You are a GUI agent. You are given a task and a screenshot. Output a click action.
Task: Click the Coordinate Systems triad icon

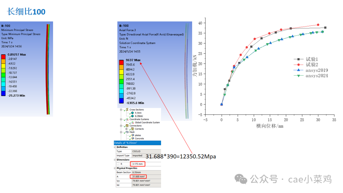pyautogui.click(x=127, y=119)
